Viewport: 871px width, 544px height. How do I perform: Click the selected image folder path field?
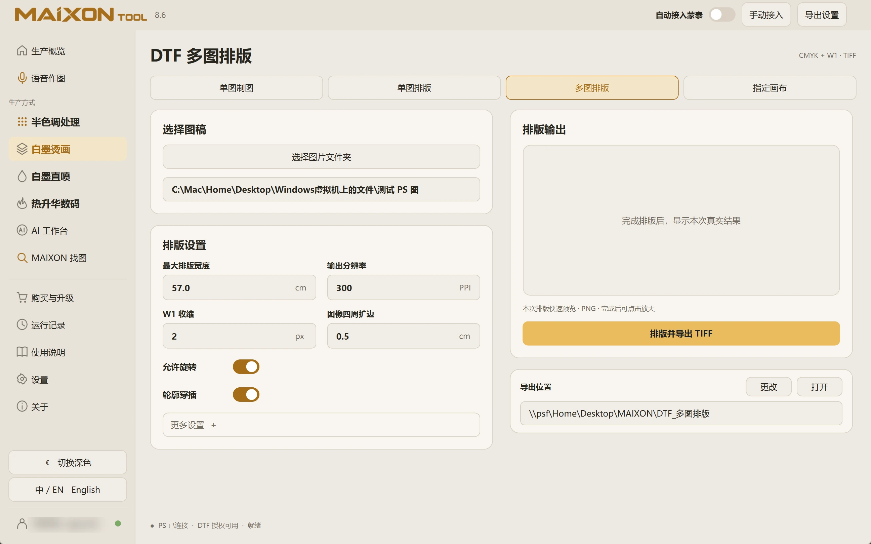coord(321,189)
